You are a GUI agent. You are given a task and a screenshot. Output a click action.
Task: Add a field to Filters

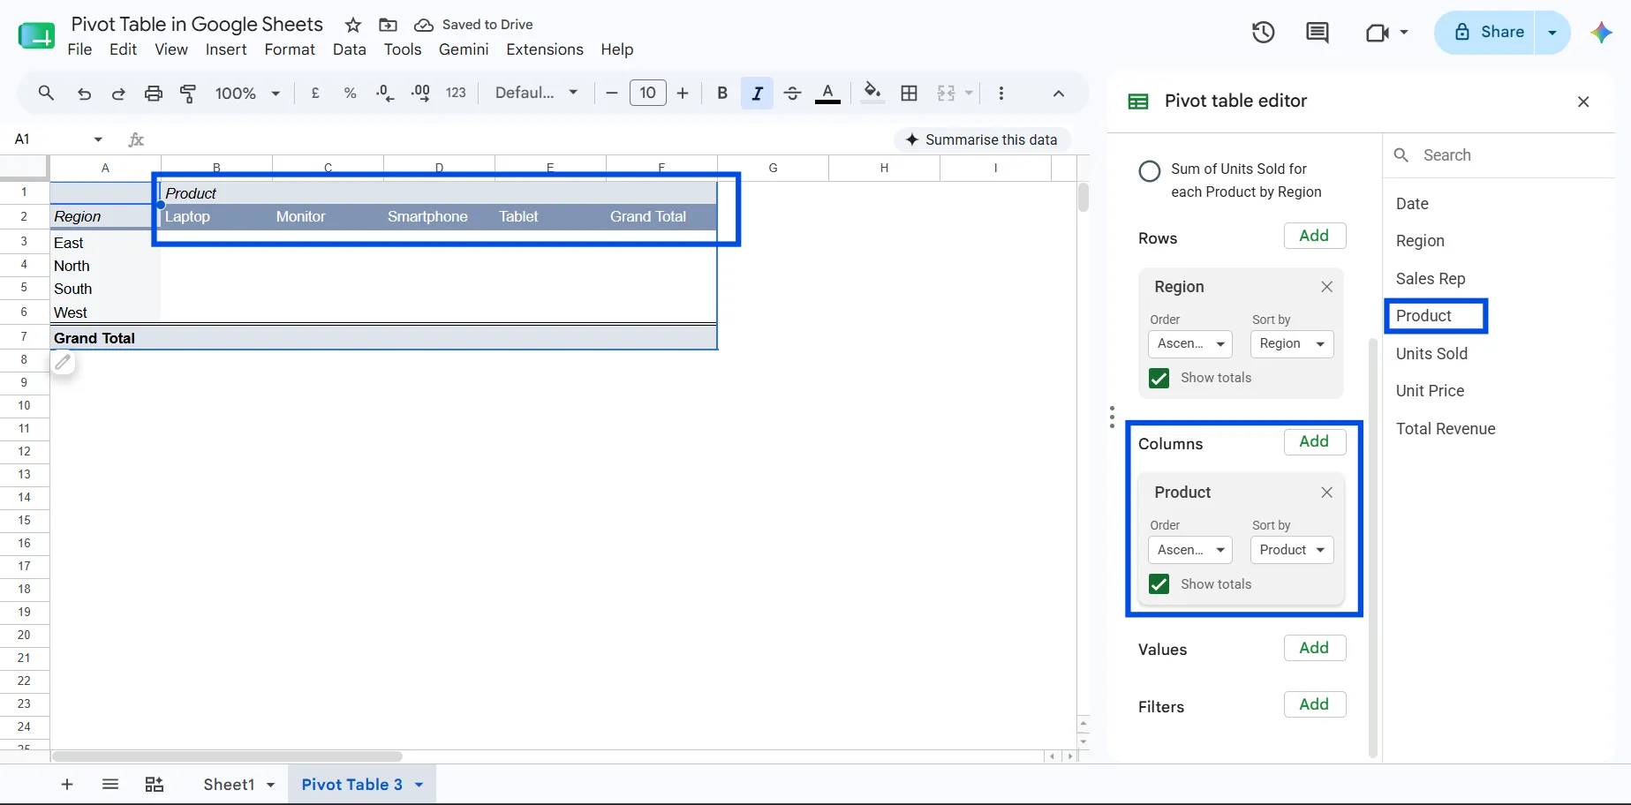tap(1314, 704)
